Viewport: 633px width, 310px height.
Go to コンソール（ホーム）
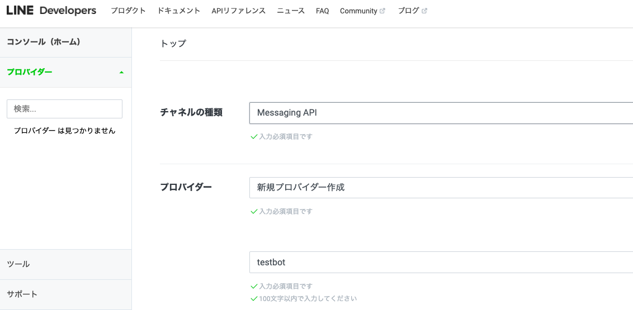[x=66, y=42]
